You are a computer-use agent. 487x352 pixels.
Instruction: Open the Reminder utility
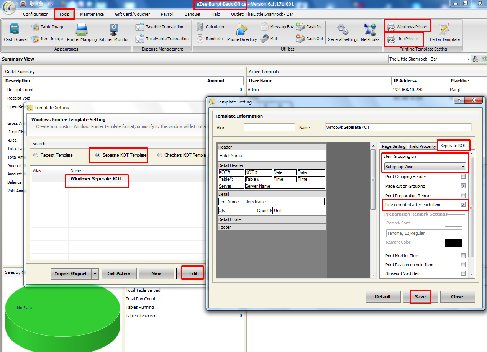pos(210,39)
